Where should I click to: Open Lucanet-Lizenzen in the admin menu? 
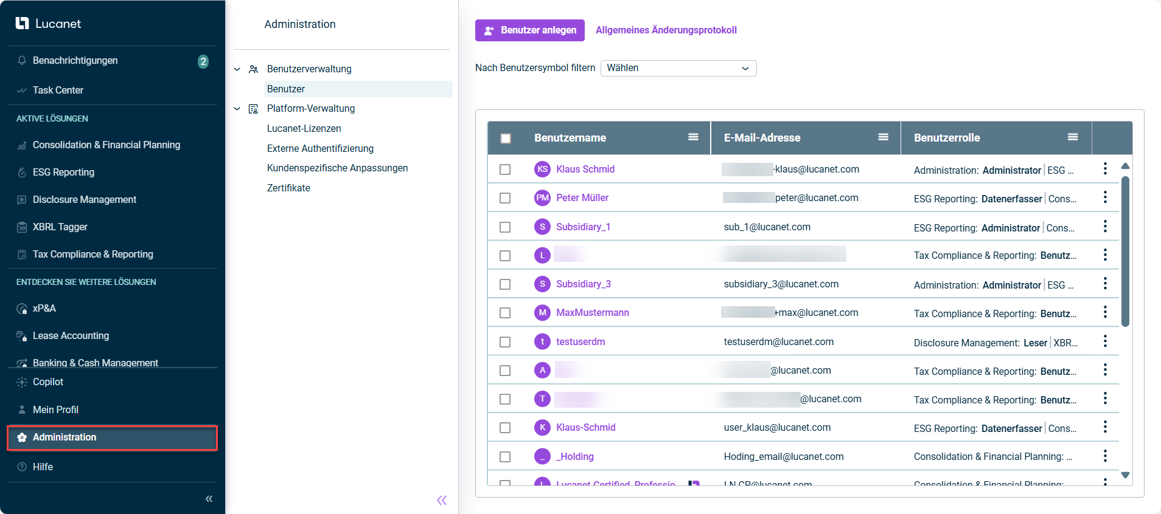coord(304,129)
